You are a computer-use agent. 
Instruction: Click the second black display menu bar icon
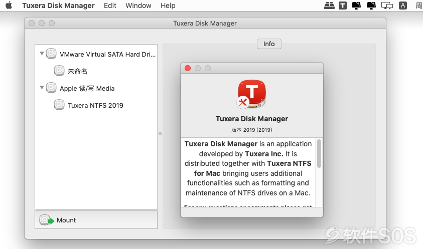coord(371,6)
